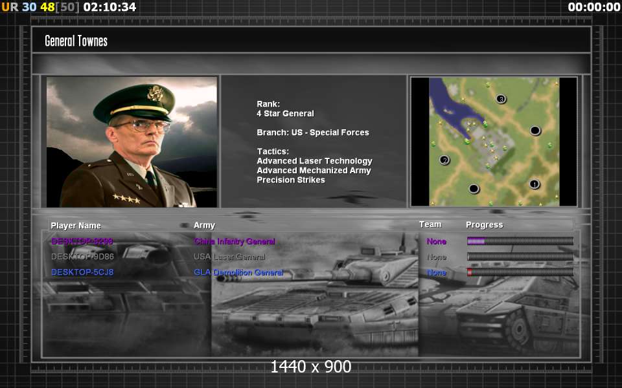
Task: Click the 'Precision Strikes' tactic line
Action: tap(291, 180)
